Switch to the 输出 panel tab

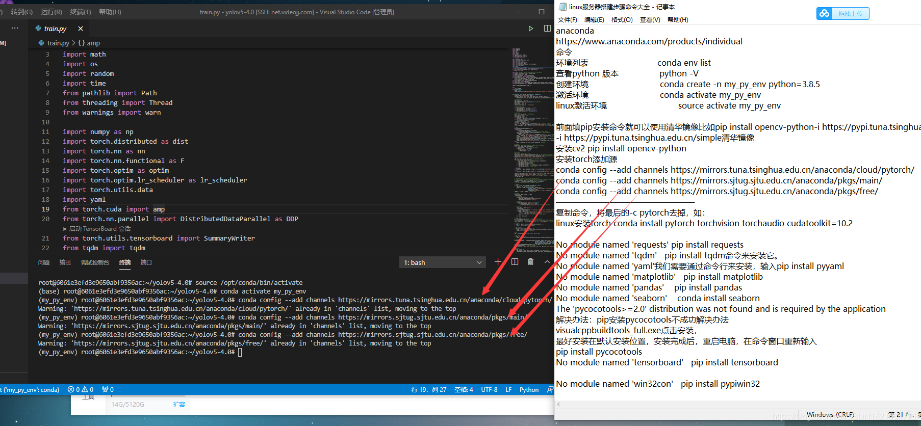pos(65,262)
